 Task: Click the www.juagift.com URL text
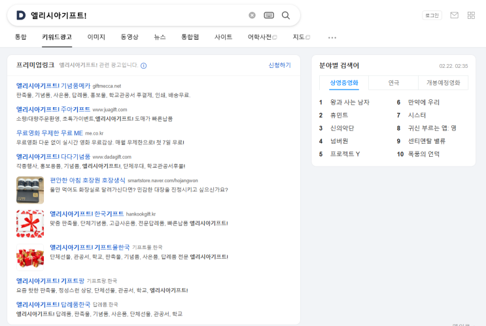(x=110, y=110)
